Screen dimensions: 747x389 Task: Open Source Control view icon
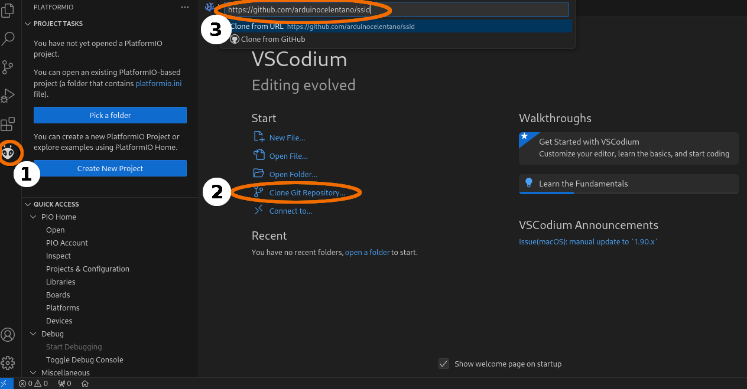(x=8, y=67)
